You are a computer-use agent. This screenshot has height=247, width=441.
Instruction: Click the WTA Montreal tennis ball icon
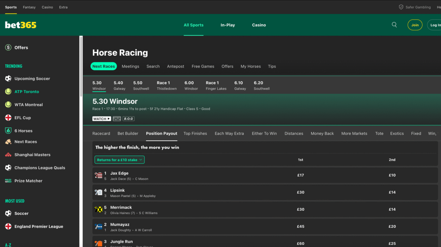click(x=8, y=104)
